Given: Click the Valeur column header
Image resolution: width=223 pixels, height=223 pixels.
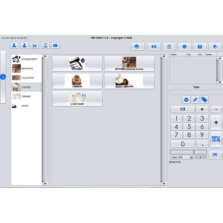Looking at the screenshot, I should point(210,54).
